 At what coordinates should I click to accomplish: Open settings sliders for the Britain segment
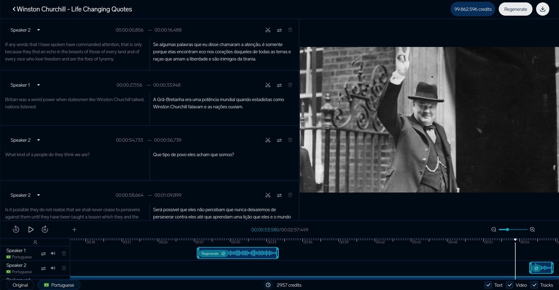(279, 85)
